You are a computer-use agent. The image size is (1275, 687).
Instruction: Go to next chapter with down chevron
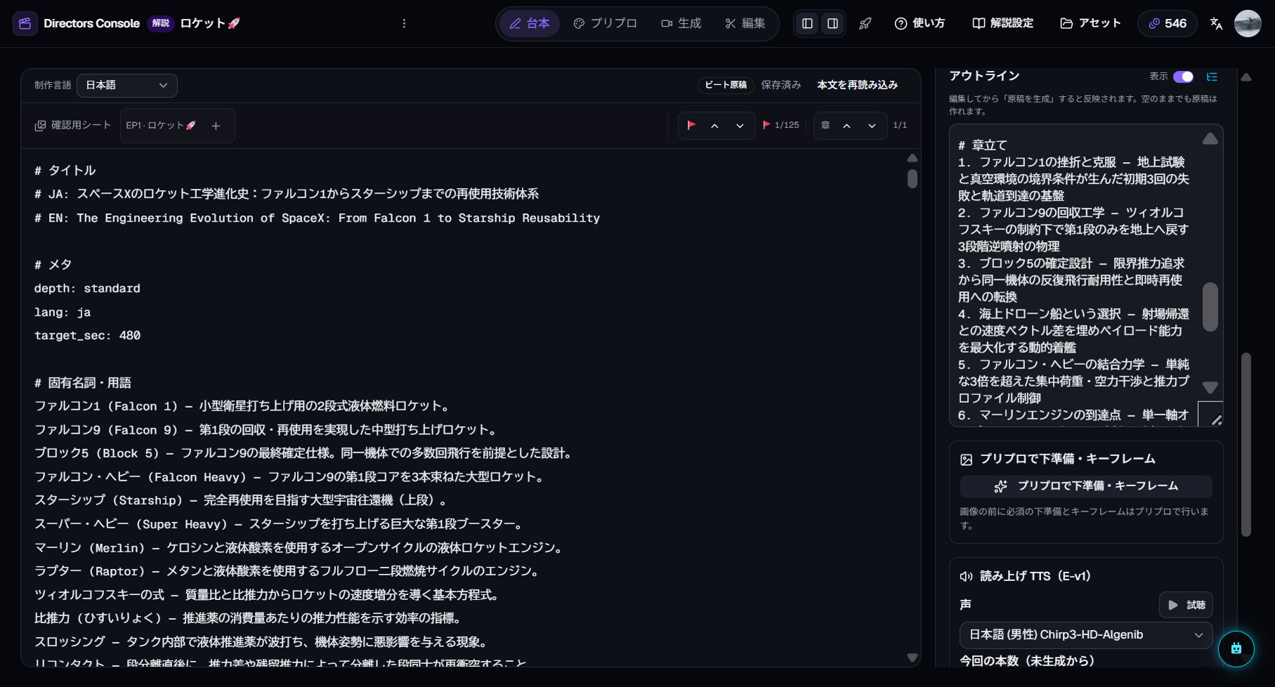[872, 126]
